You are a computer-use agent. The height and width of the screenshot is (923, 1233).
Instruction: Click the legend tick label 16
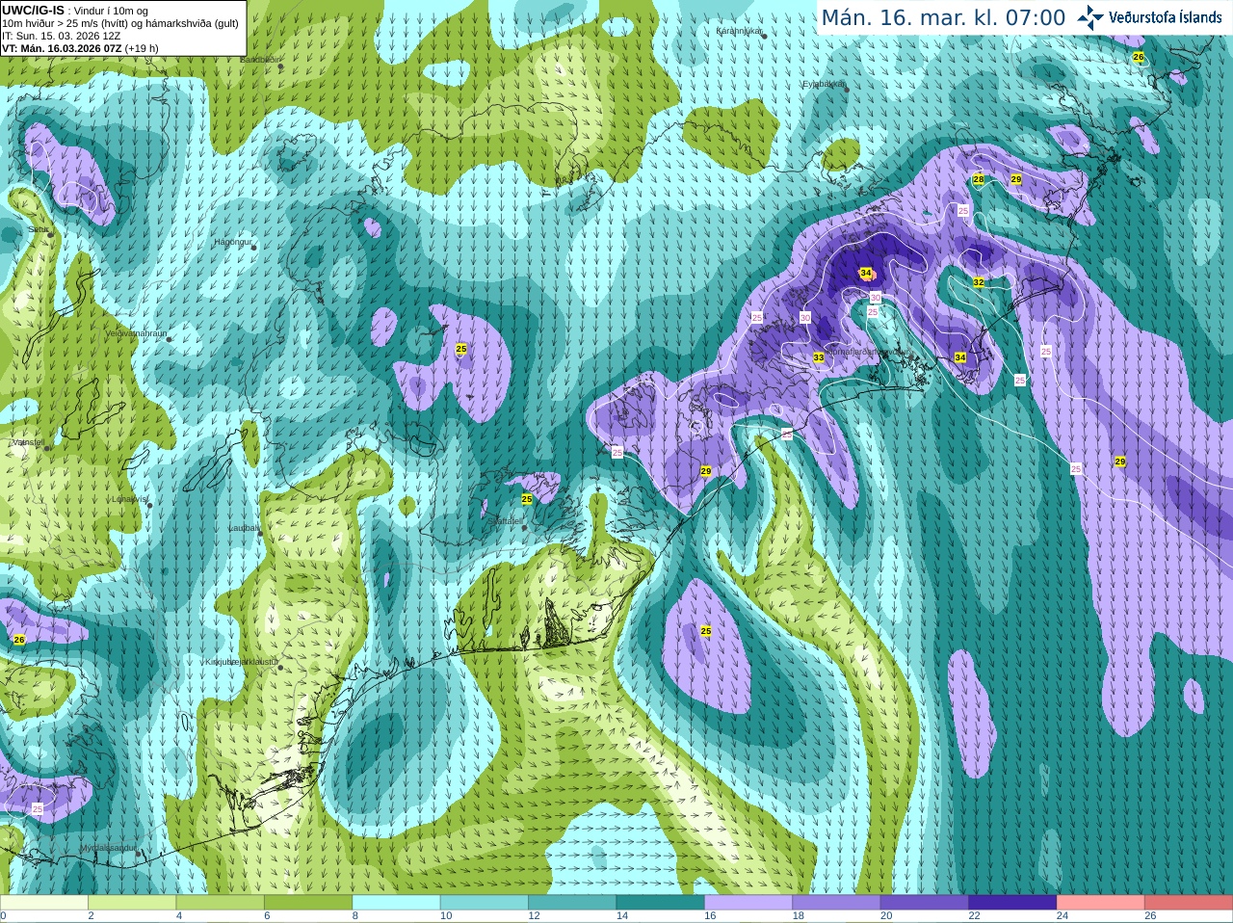(x=710, y=916)
